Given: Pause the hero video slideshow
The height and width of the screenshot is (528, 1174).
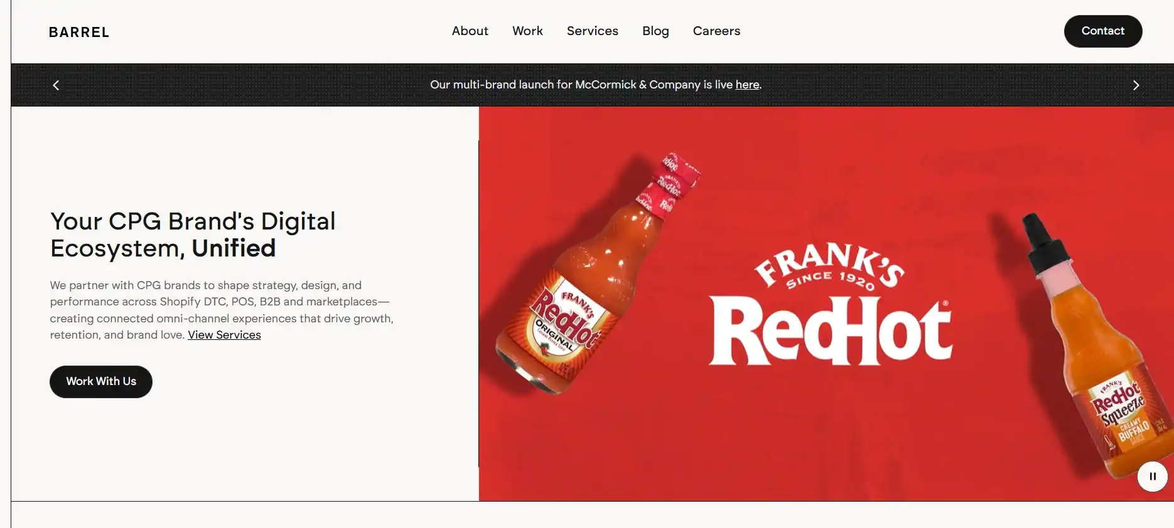Looking at the screenshot, I should (x=1153, y=477).
